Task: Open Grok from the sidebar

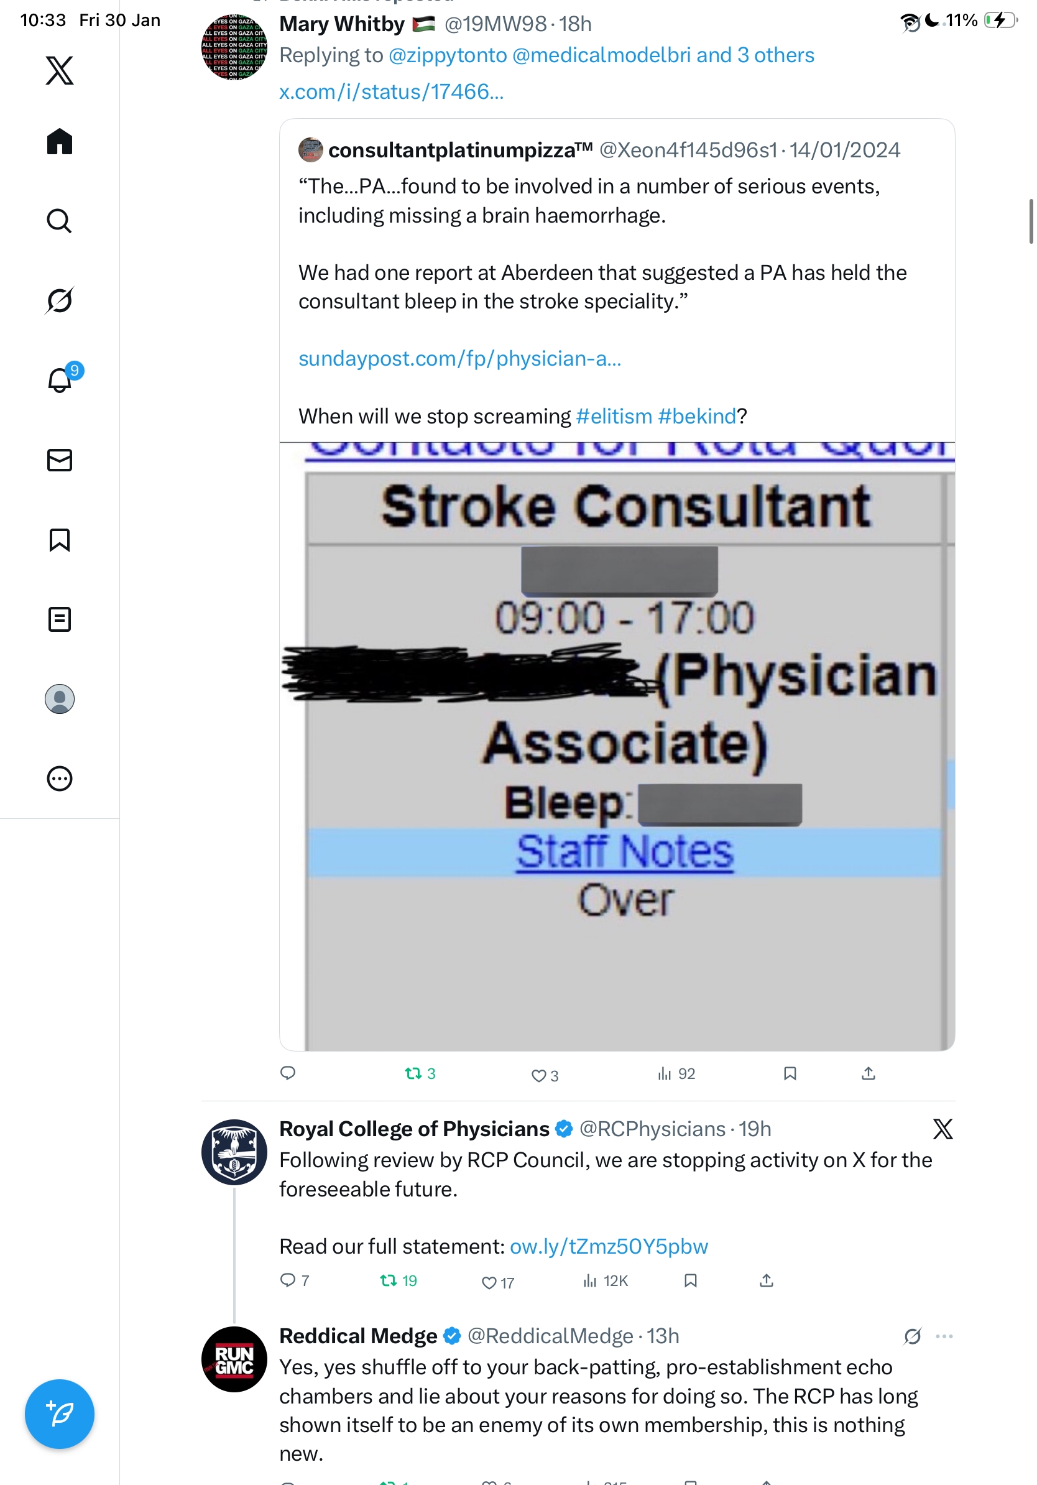Action: (60, 301)
